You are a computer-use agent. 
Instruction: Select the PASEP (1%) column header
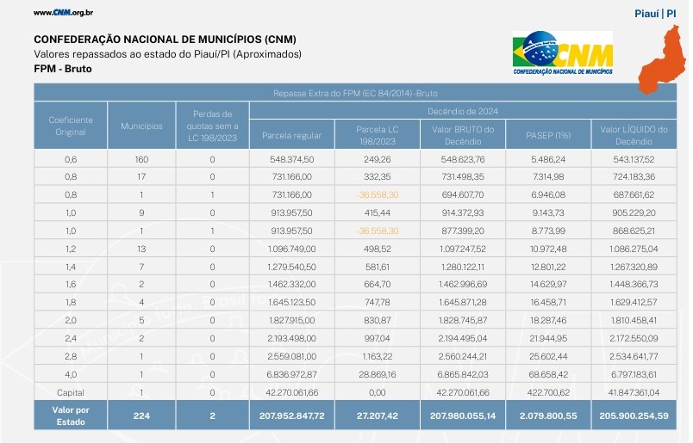pyautogui.click(x=549, y=135)
